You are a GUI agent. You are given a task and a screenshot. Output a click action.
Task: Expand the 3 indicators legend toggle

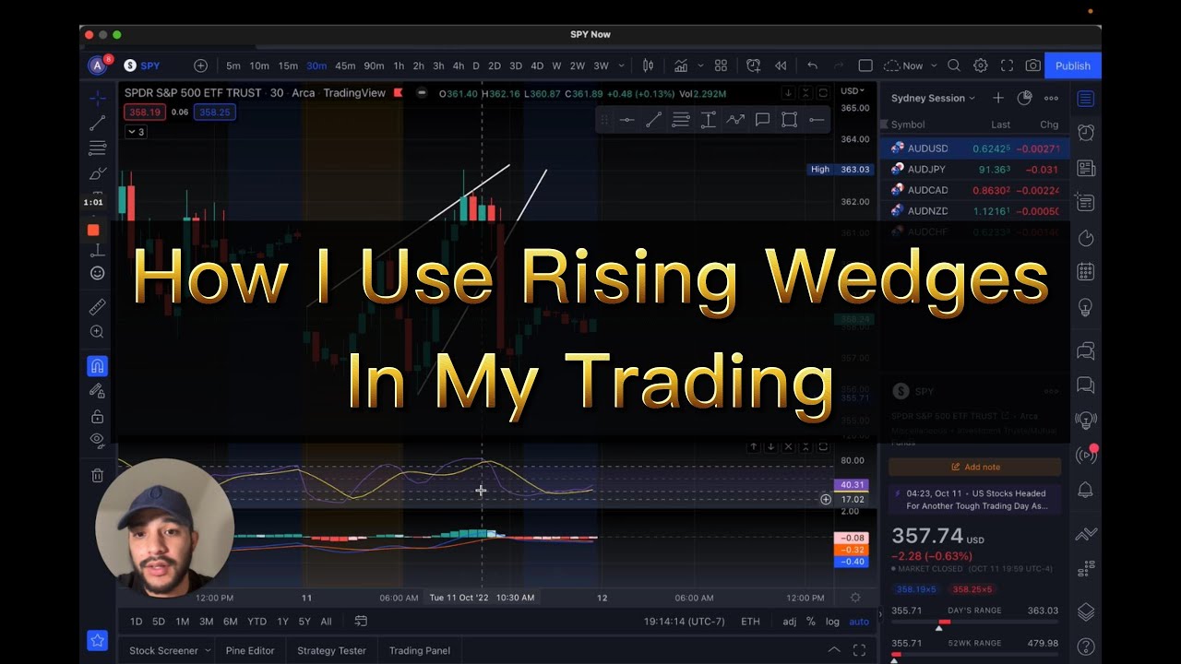(x=136, y=132)
